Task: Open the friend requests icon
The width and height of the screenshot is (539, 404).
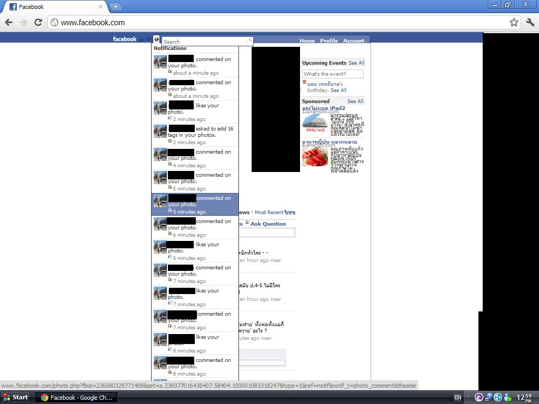Action: tap(142, 39)
